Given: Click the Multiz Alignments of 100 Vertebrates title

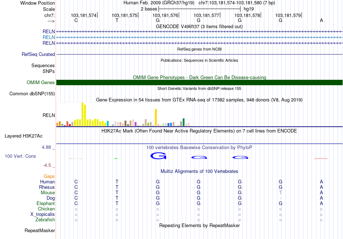Looking at the screenshot, I should pyautogui.click(x=199, y=171).
